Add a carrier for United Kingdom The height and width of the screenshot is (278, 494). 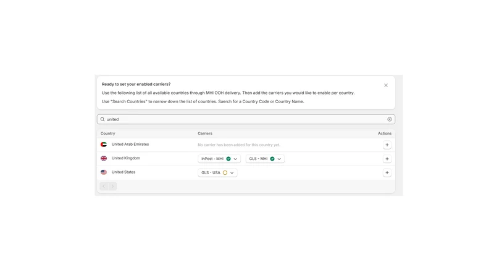pos(387,159)
